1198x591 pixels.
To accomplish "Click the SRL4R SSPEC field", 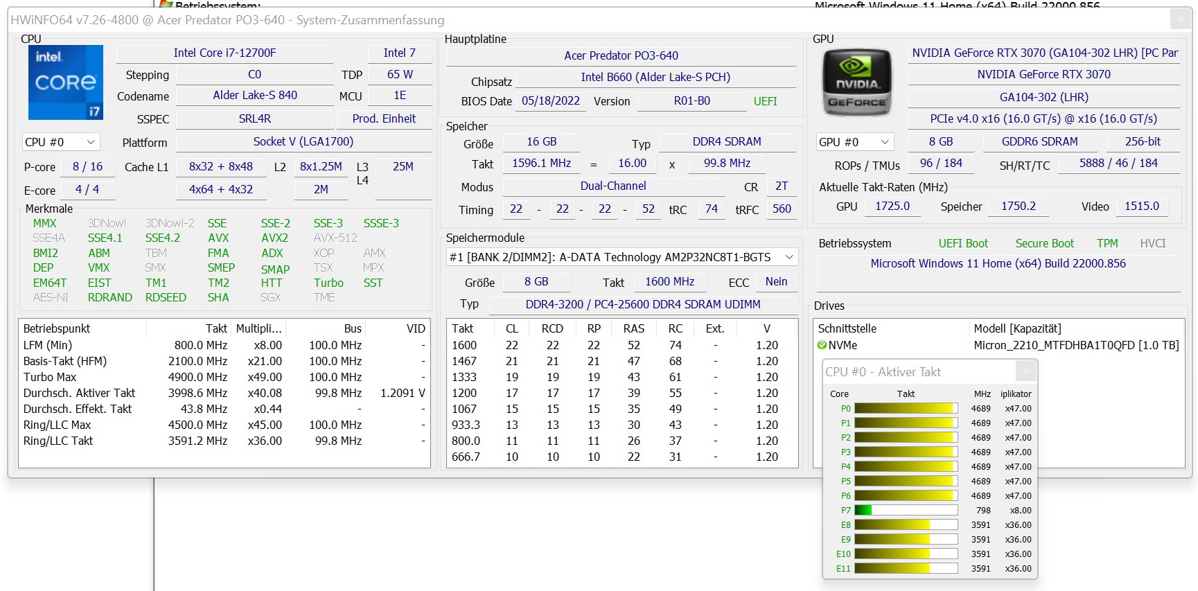I will point(255,118).
